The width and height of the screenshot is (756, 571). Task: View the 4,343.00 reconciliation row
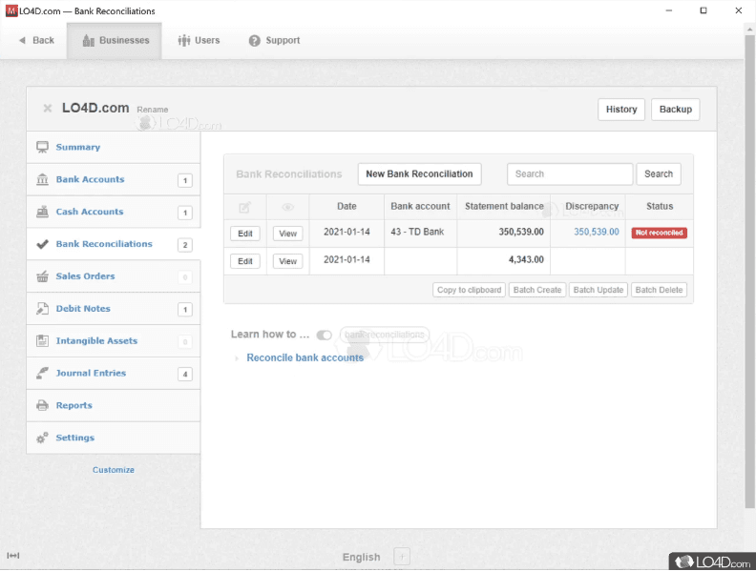[x=288, y=261]
